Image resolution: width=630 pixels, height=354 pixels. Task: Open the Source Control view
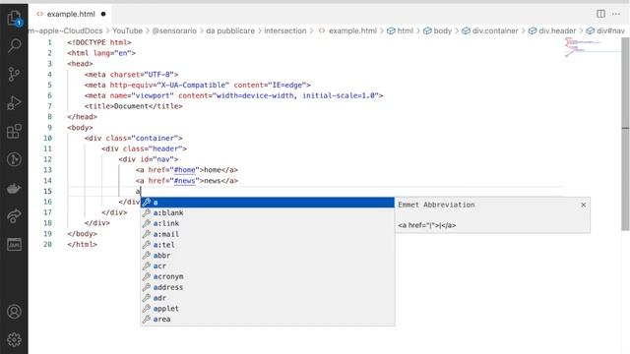pyautogui.click(x=14, y=75)
